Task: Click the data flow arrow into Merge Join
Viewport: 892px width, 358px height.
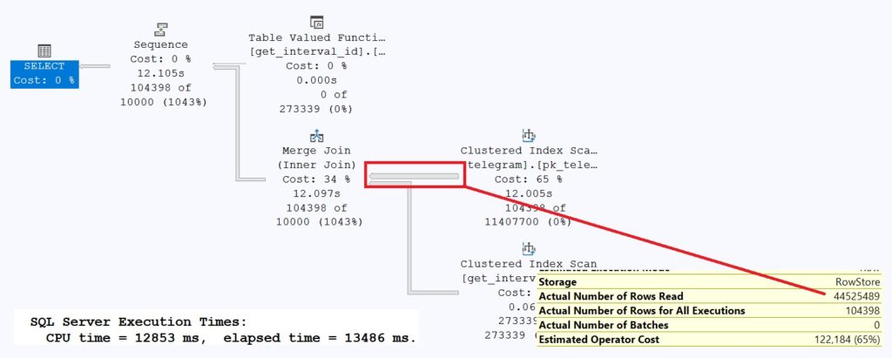Action: [x=414, y=177]
